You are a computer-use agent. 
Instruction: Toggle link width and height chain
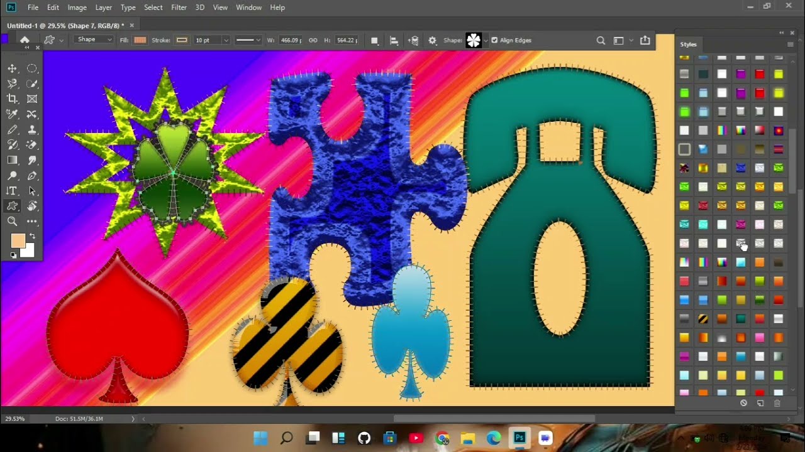(x=313, y=40)
